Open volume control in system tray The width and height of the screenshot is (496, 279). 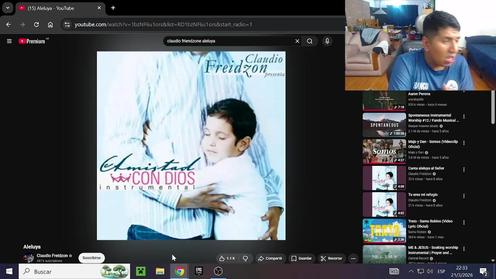[x=430, y=272]
